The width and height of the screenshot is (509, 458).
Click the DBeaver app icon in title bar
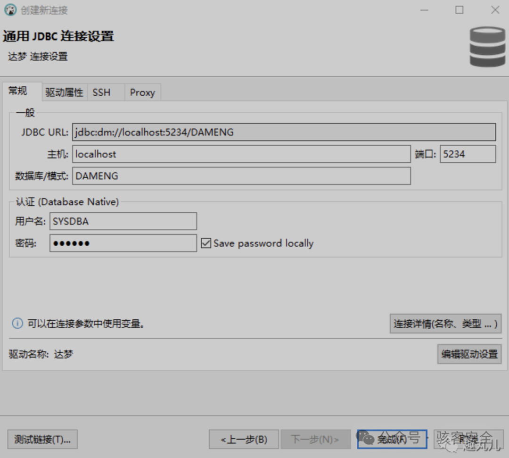[10, 10]
